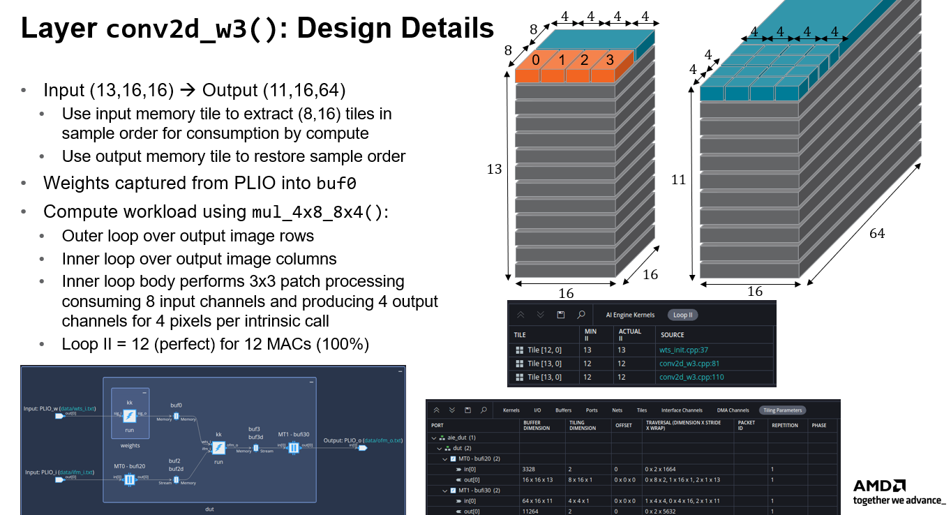Select the AI Engine Kernels tab
Image resolution: width=951 pixels, height=515 pixels.
coord(629,315)
